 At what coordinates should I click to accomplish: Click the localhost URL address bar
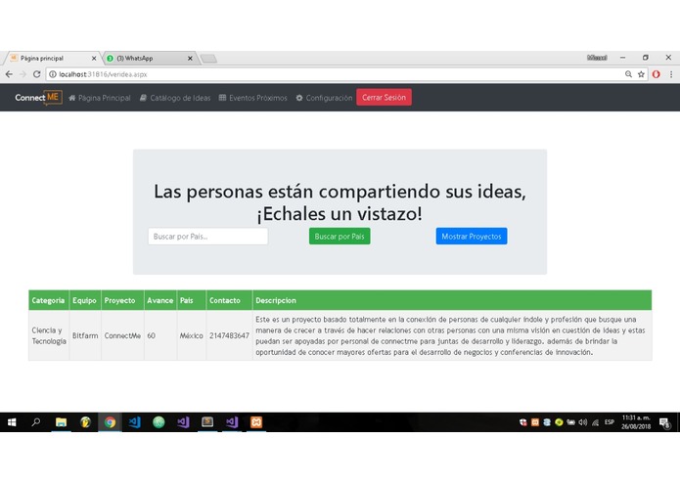tap(339, 74)
